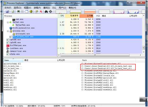Screen dimensions: 148x107
Task: Select kernel32.dll in the DLL list
Action: 10,71
